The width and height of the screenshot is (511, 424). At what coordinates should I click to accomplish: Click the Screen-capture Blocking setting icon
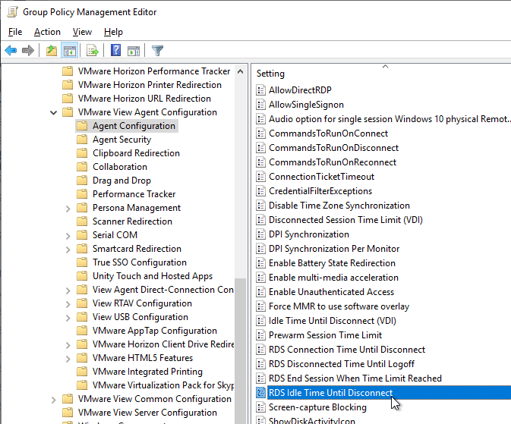[x=260, y=407]
